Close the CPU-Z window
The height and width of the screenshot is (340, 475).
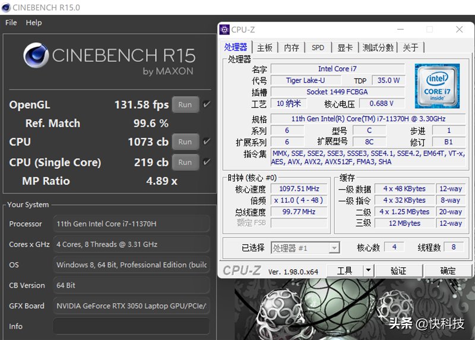pos(459,29)
